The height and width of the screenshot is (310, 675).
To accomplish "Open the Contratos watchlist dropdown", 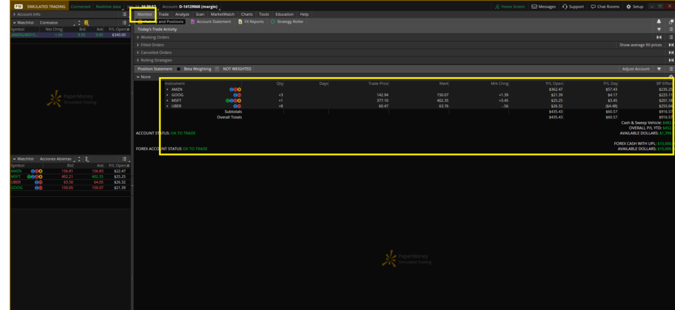I will [x=56, y=22].
